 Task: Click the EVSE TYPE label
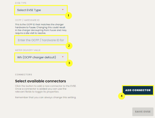[21, 3]
